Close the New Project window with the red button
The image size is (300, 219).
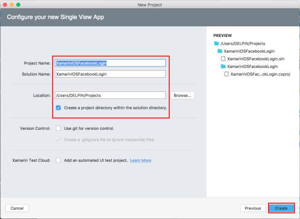pyautogui.click(x=5, y=4)
